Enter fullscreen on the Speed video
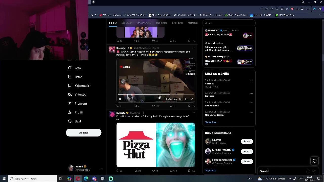Image resolution: width=324 pixels, height=182 pixels. tap(192, 99)
